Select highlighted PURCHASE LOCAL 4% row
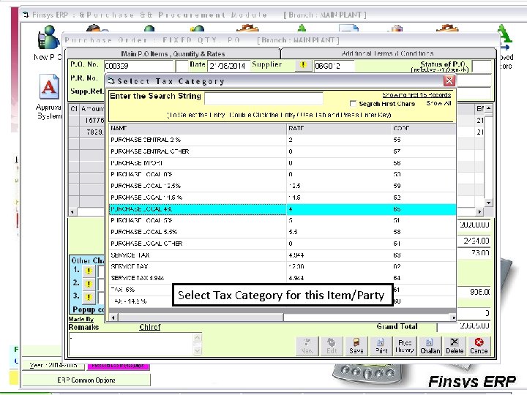The image size is (527, 395). pos(283,209)
